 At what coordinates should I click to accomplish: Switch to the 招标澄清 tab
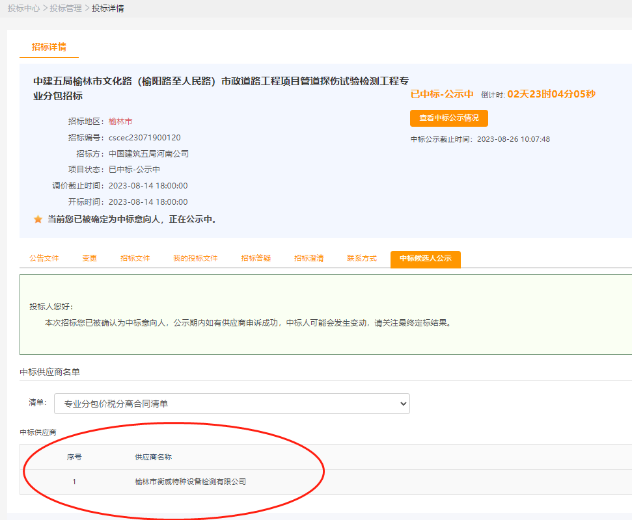pyautogui.click(x=309, y=259)
